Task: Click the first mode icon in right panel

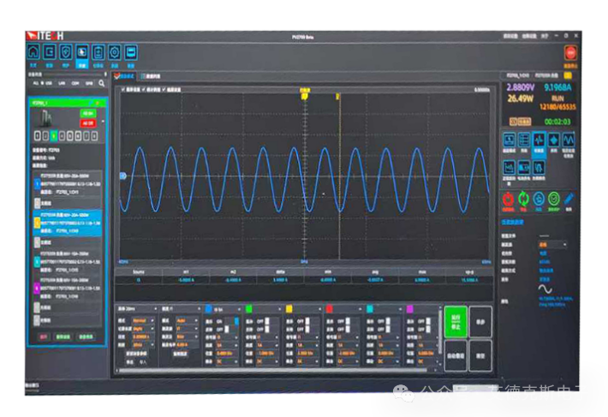Action: (510, 140)
